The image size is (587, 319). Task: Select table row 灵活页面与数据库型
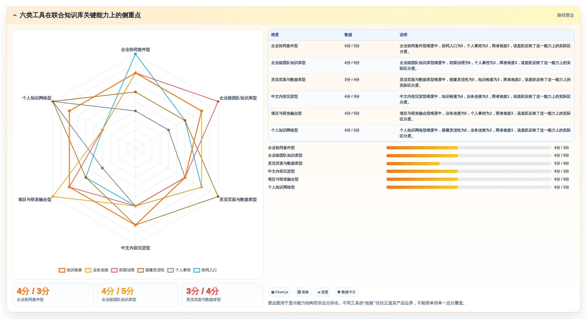(x=421, y=82)
